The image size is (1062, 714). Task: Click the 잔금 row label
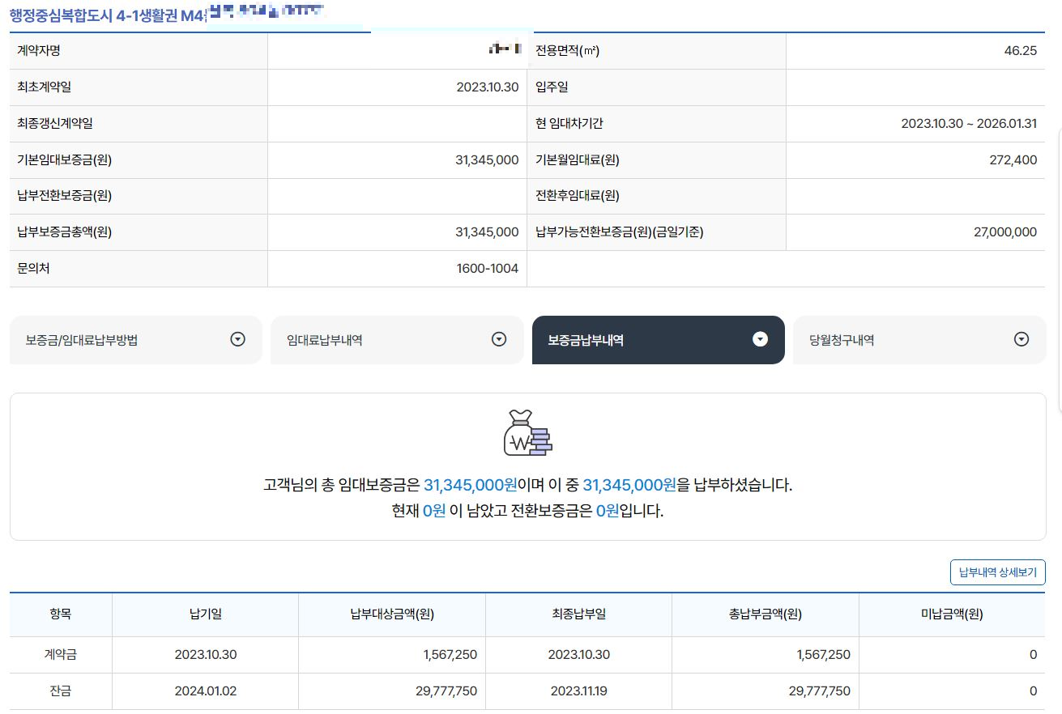point(61,691)
